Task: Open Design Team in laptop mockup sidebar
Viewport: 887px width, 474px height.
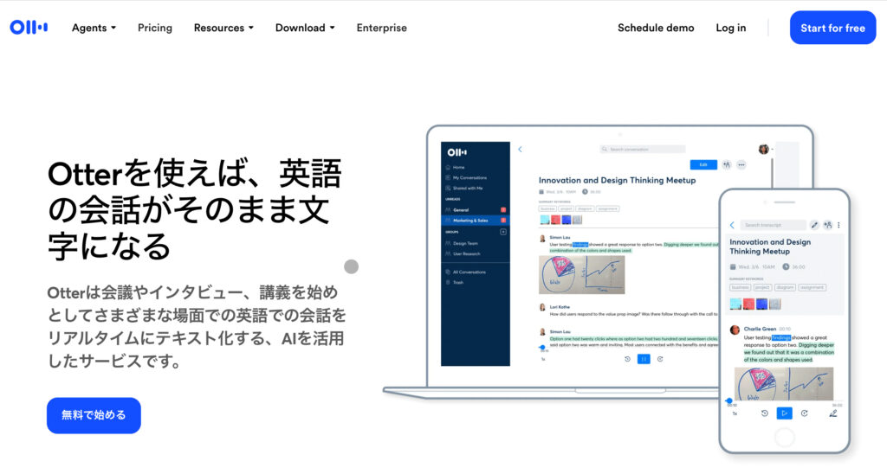Action: click(x=463, y=244)
